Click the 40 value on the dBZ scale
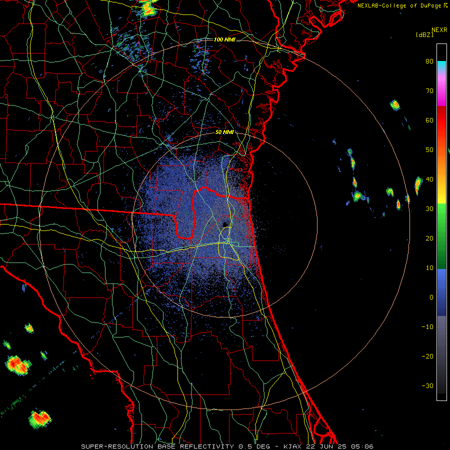This screenshot has width=450, height=450. [429, 179]
